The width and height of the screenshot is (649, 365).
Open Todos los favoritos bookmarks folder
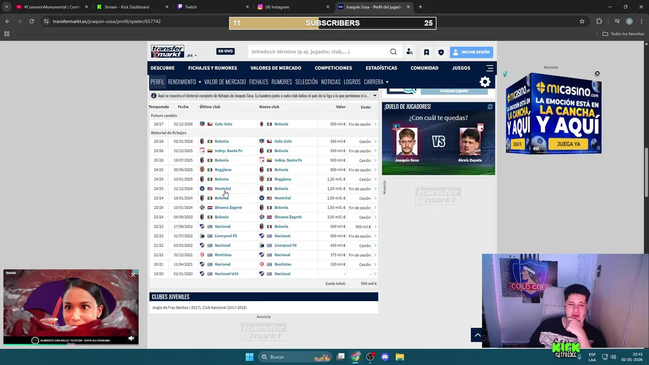pyautogui.click(x=623, y=34)
